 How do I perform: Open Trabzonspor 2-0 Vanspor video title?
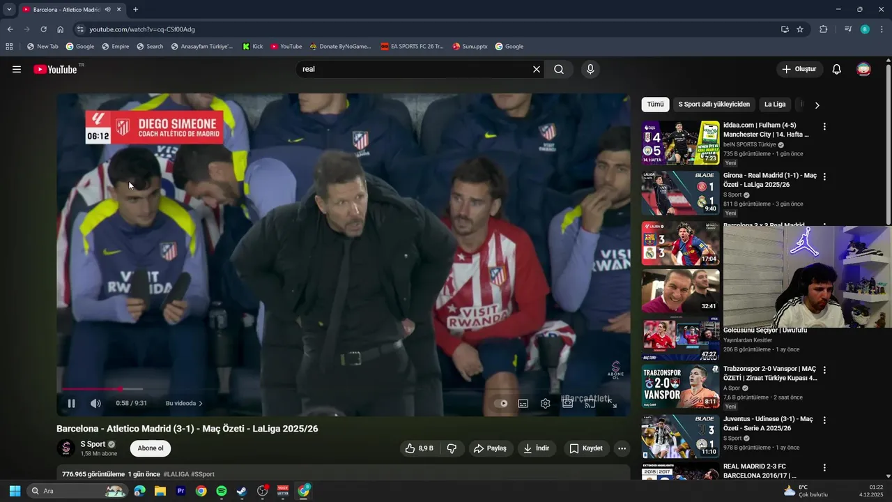click(x=770, y=374)
